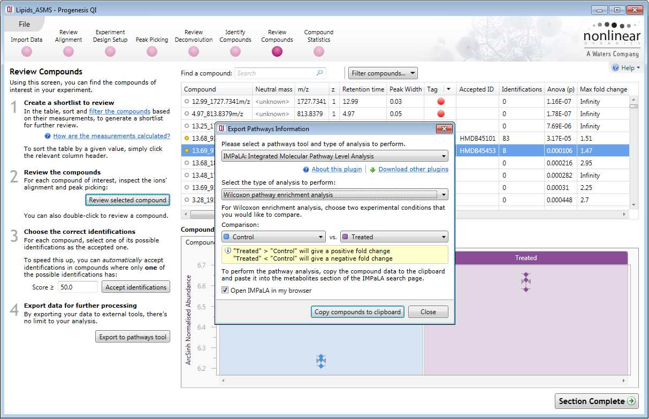649x419 pixels.
Task: Click the Help question mark icon
Action: tap(615, 68)
